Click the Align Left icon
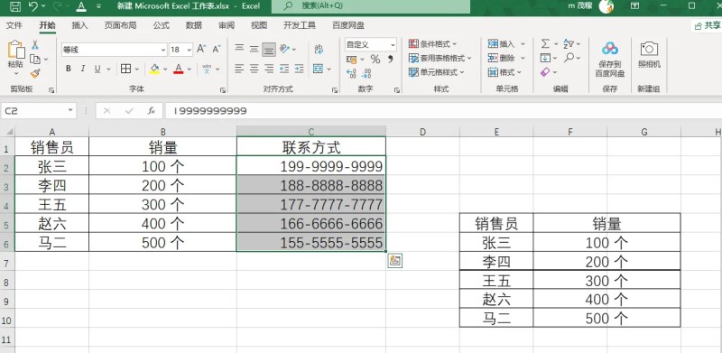This screenshot has height=353, width=722. click(x=239, y=69)
